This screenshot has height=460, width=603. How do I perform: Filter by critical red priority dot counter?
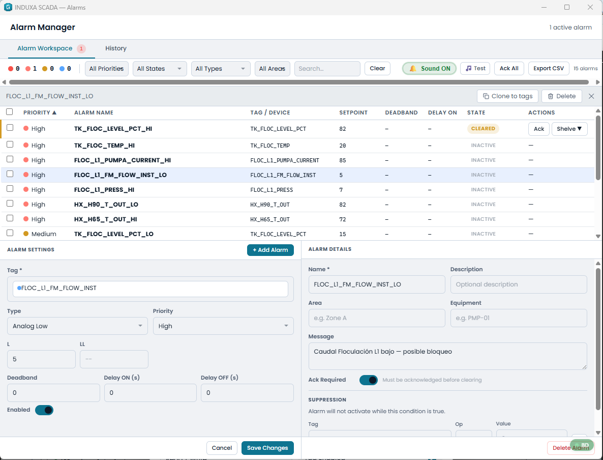point(14,69)
